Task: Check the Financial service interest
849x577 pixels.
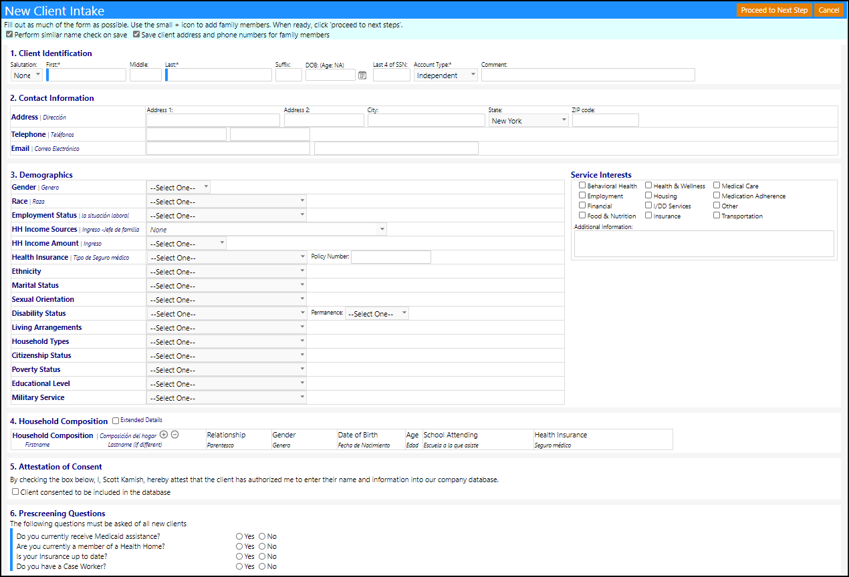Action: pyautogui.click(x=582, y=206)
